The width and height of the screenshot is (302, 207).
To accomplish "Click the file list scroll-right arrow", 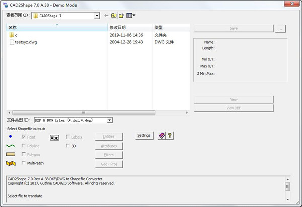I will [187, 112].
